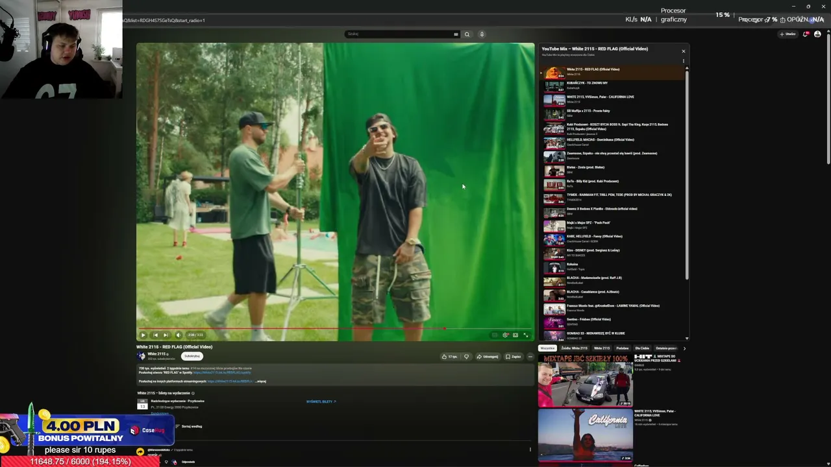Skip to the next video in player
Image resolution: width=831 pixels, height=467 pixels.
point(166,335)
